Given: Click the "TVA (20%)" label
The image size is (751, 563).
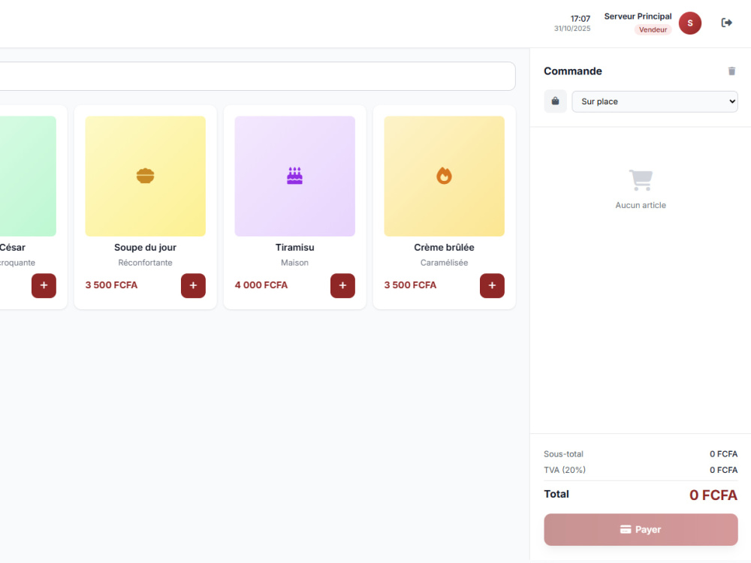Looking at the screenshot, I should click(x=564, y=470).
